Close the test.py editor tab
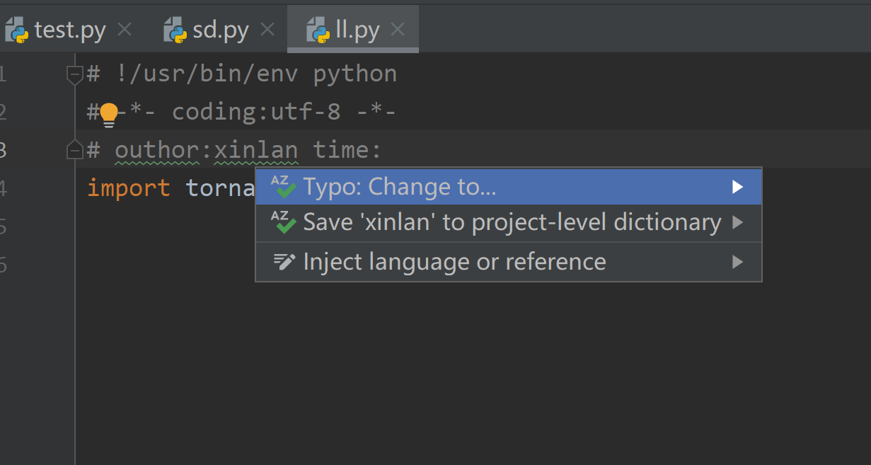Image resolution: width=871 pixels, height=465 pixels. click(x=125, y=30)
